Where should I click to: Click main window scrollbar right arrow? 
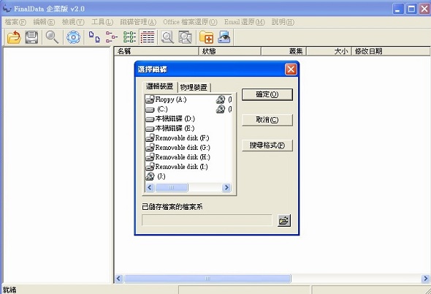point(425,279)
